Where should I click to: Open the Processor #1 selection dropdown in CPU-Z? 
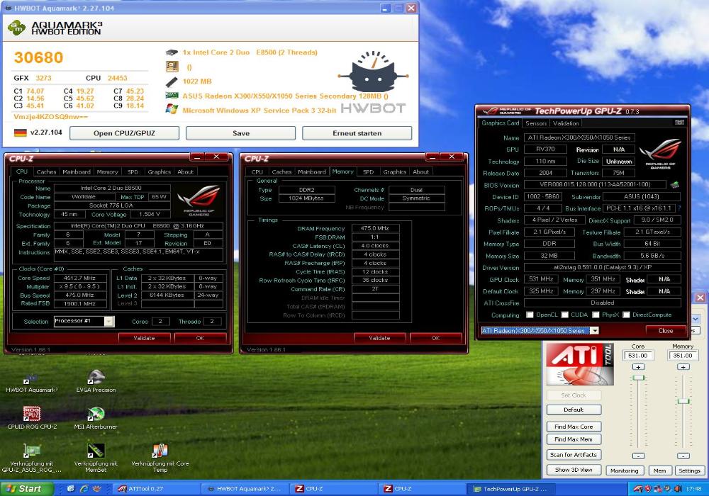[109, 321]
